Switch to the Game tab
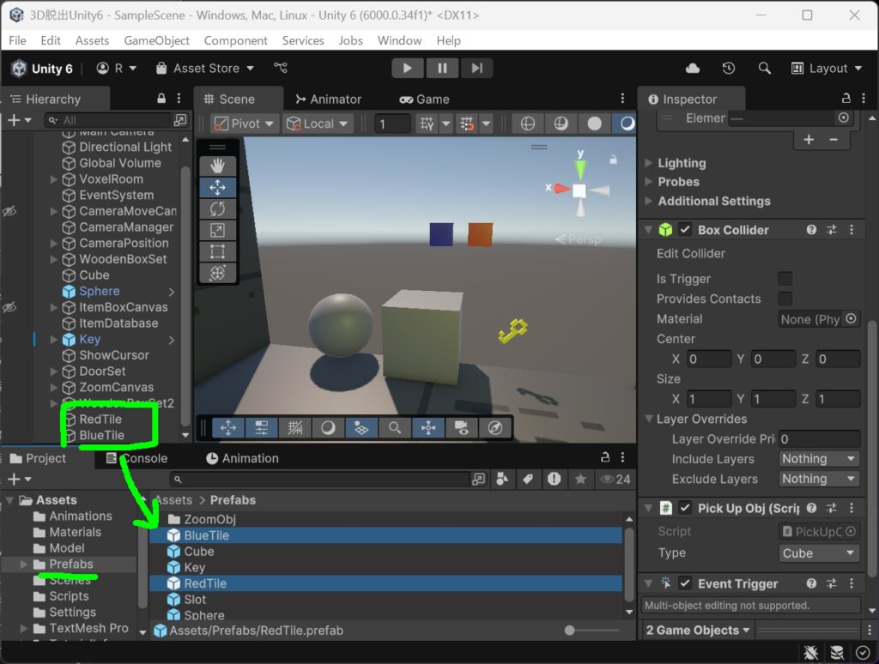 pyautogui.click(x=424, y=100)
